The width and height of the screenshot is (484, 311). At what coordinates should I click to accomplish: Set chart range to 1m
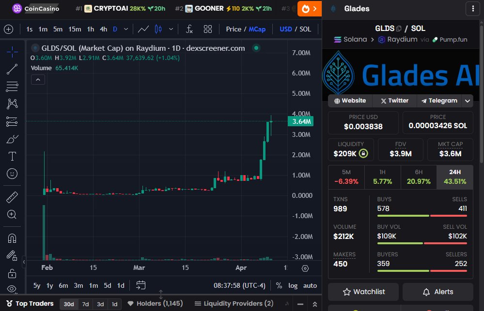pyautogui.click(x=94, y=286)
